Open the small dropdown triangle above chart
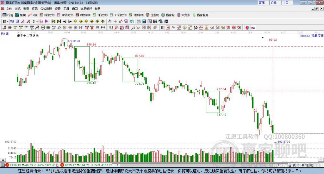 coord(263,38)
